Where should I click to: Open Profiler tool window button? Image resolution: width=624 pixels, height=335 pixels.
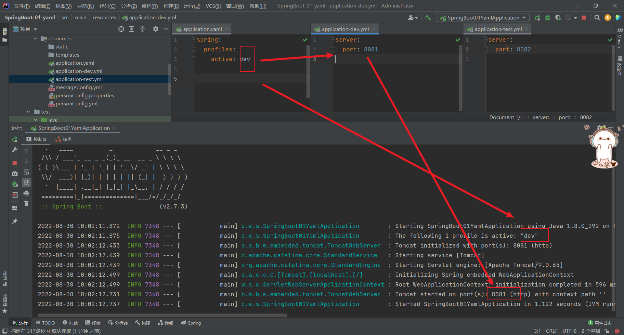tap(118, 323)
